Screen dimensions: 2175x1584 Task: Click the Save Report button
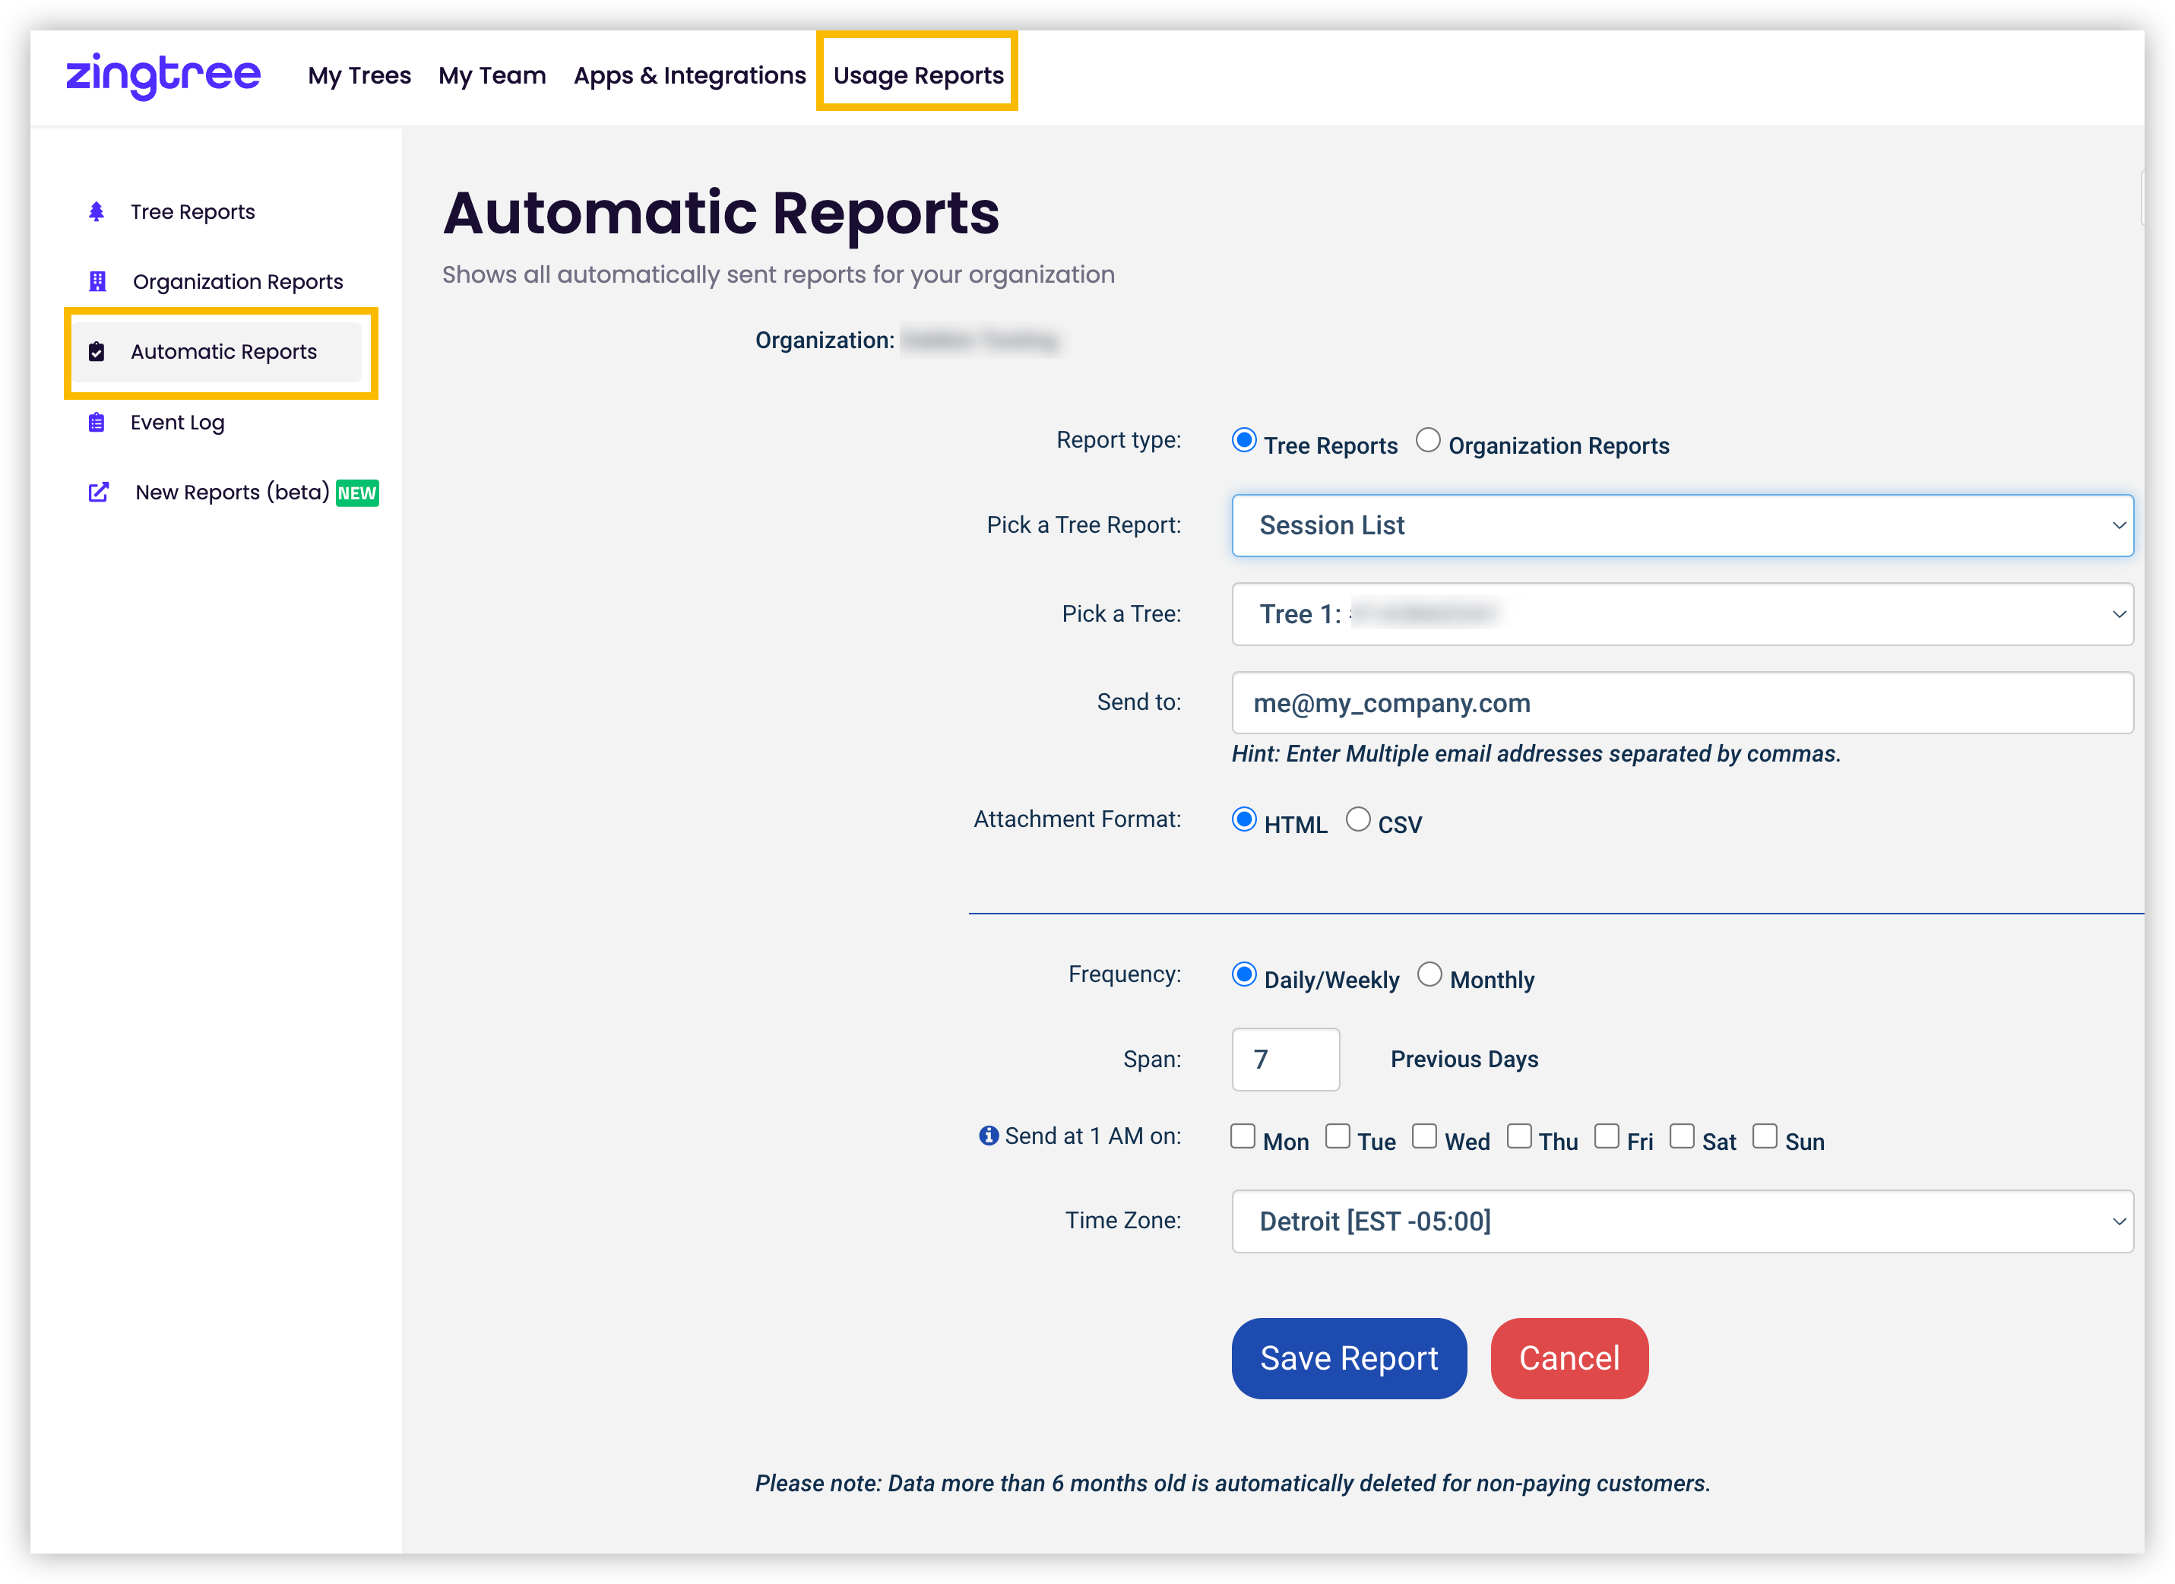pos(1350,1358)
